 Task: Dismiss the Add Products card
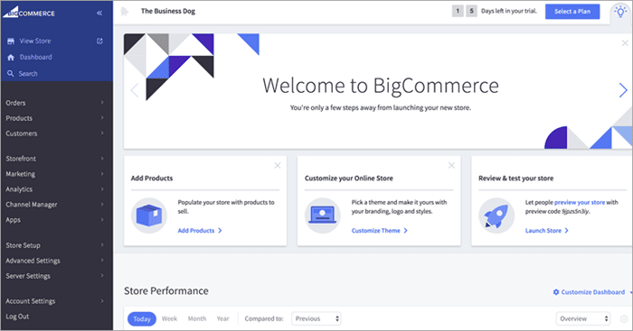tap(278, 166)
